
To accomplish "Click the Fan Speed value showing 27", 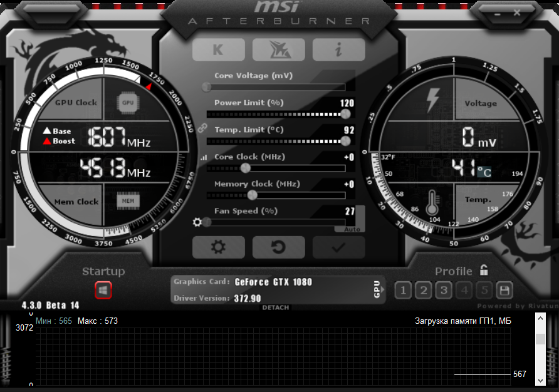I will (x=349, y=211).
